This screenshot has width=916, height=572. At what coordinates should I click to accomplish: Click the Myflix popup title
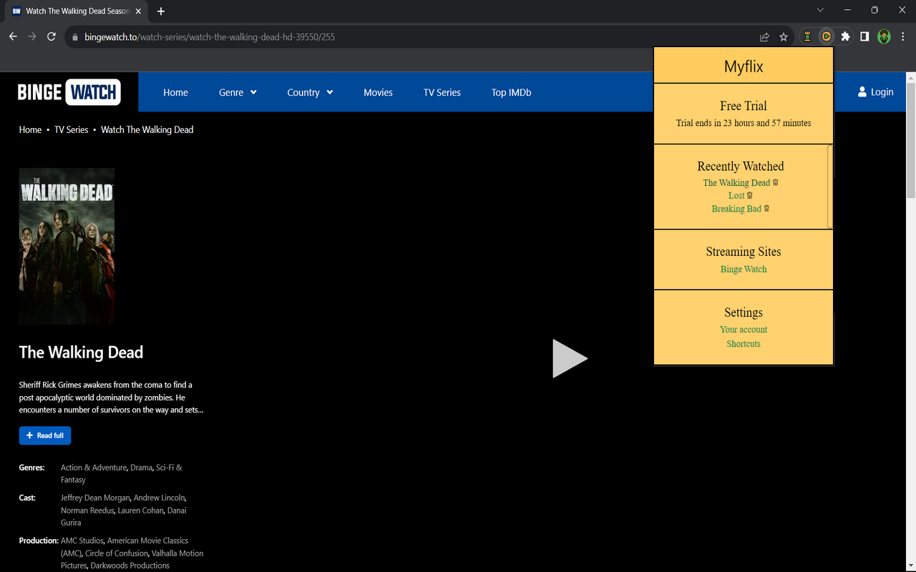click(x=744, y=66)
